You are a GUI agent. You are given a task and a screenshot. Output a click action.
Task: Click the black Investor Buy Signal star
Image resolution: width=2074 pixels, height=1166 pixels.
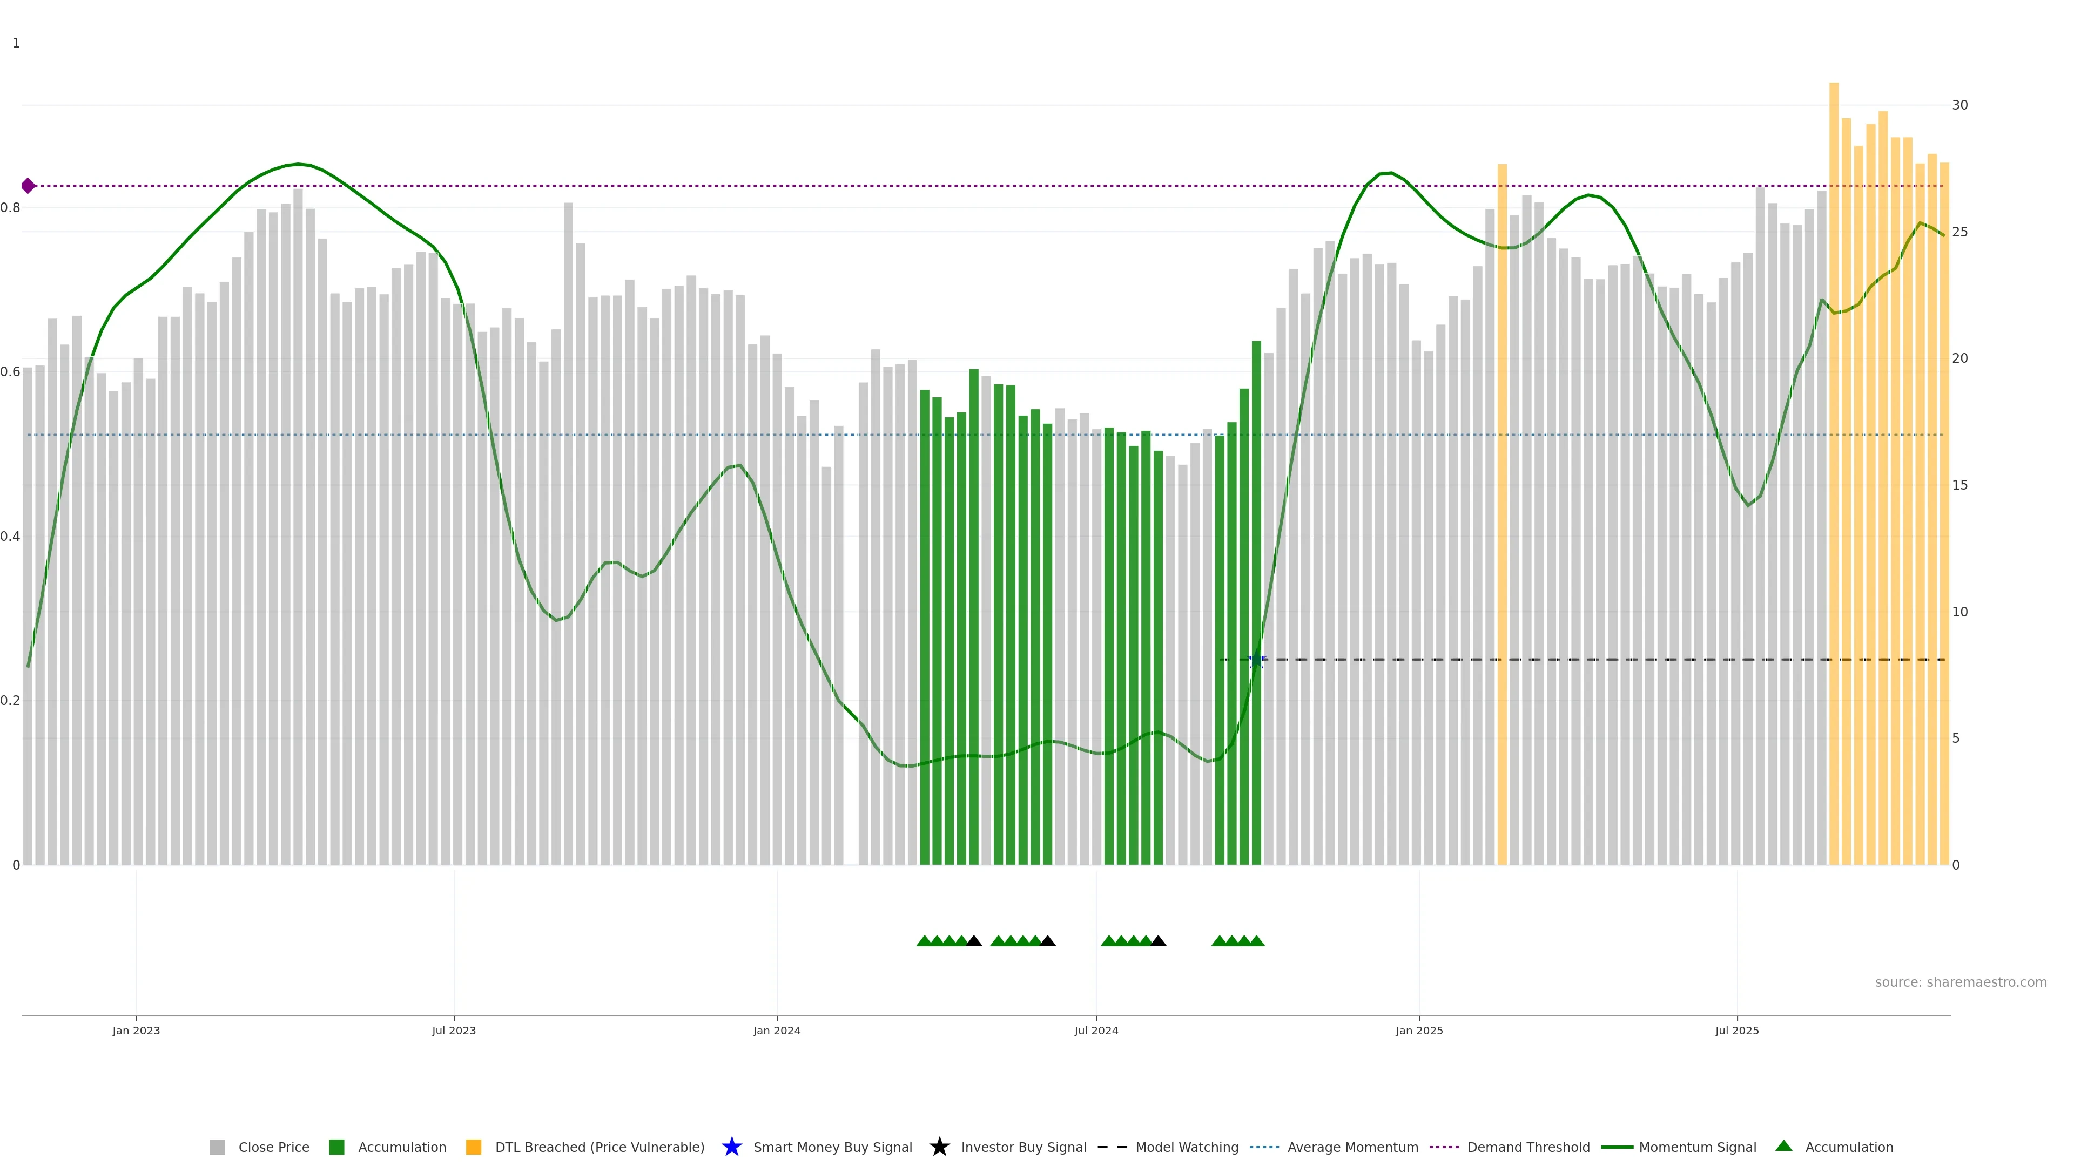(x=939, y=1147)
